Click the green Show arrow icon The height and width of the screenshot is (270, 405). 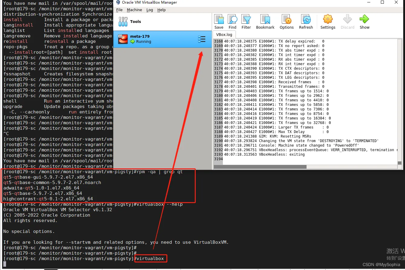(x=364, y=20)
